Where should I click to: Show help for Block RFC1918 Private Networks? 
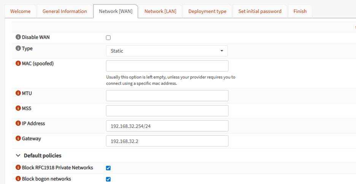point(18,168)
